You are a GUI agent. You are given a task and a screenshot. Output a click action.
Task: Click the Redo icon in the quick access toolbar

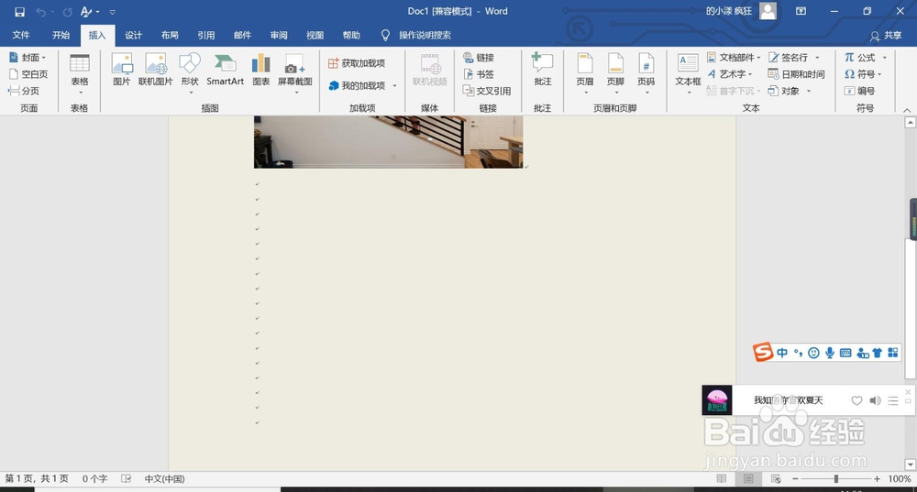pos(68,12)
